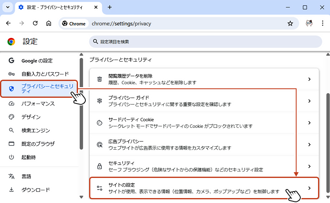Open ダウンロード in sidebar
Image resolution: width=330 pixels, height=203 pixels.
[39, 189]
